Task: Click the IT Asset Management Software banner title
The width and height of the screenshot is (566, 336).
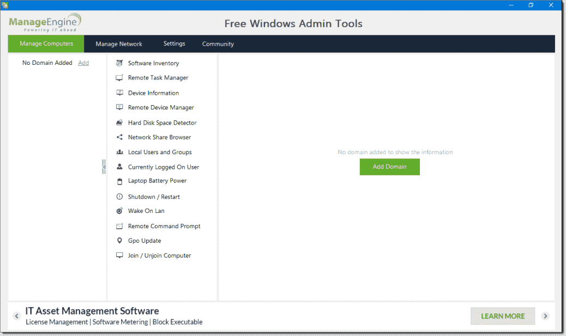Action: [92, 311]
